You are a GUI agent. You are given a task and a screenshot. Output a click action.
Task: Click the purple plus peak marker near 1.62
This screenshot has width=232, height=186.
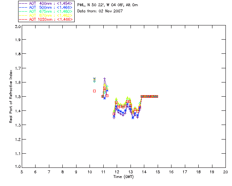click(x=105, y=78)
